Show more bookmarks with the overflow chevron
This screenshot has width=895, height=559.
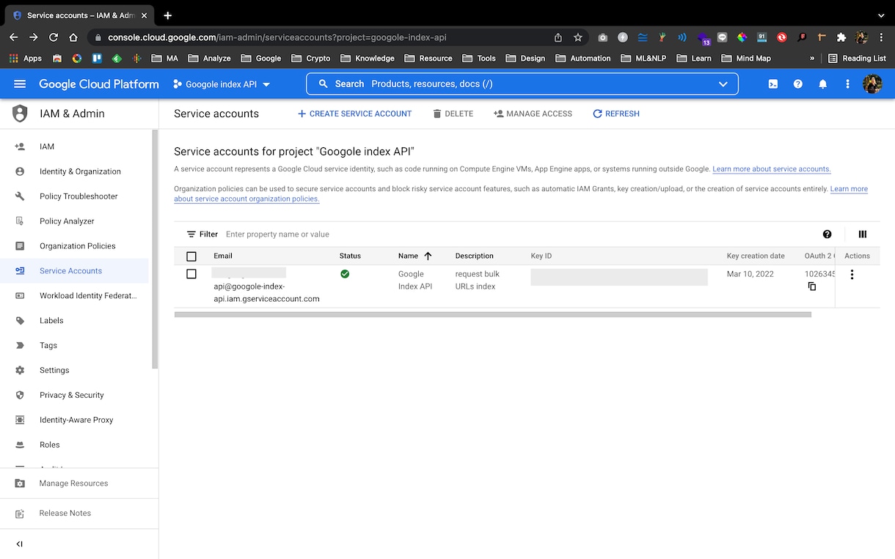pyautogui.click(x=812, y=59)
